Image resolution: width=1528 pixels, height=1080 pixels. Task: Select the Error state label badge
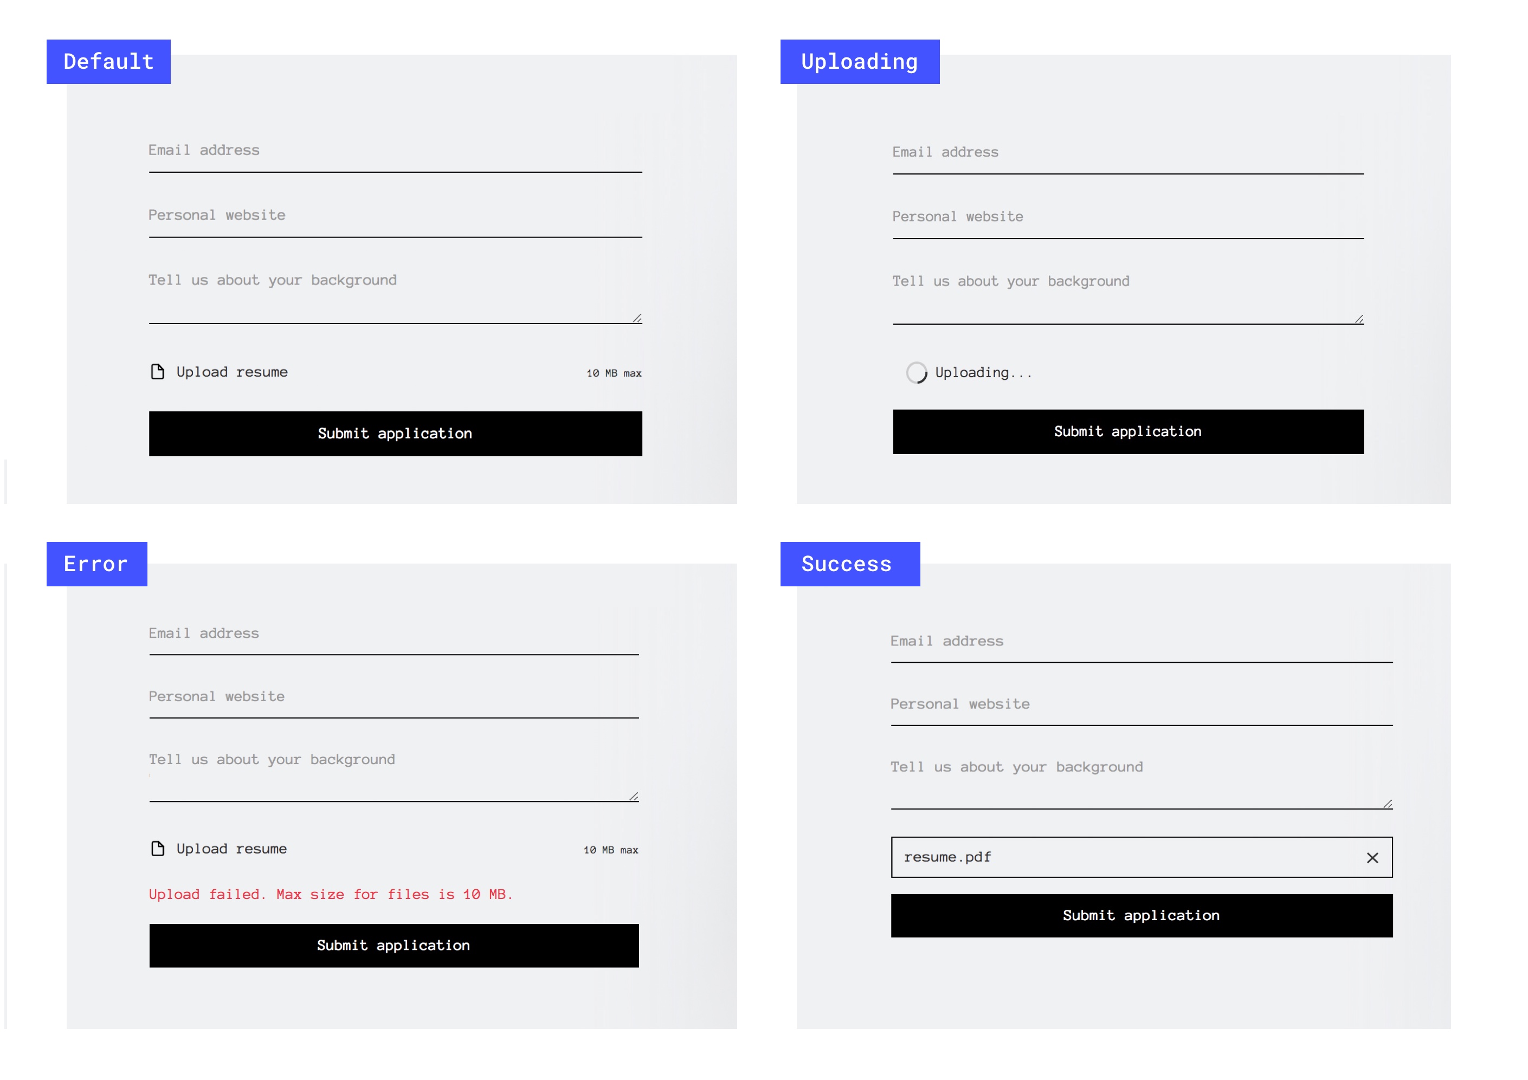tap(96, 564)
